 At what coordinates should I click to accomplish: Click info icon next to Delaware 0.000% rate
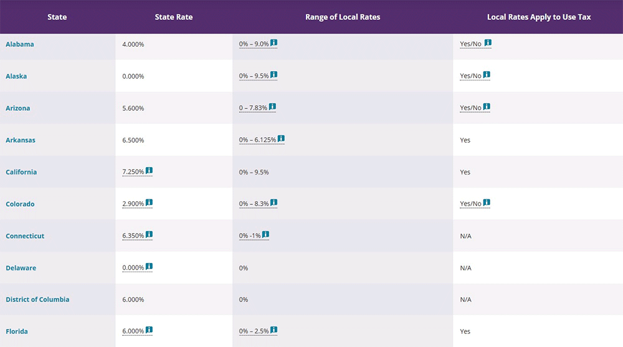(149, 267)
